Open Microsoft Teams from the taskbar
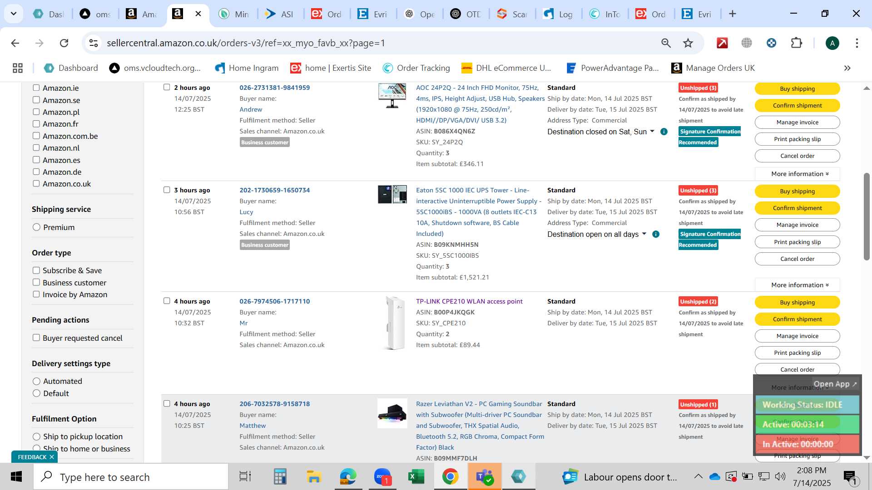This screenshot has width=872, height=490. tap(485, 477)
